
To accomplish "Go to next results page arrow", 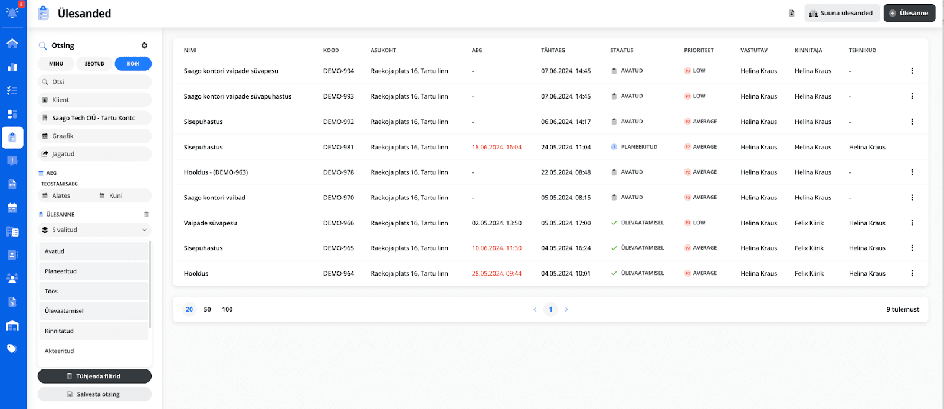I will point(566,309).
